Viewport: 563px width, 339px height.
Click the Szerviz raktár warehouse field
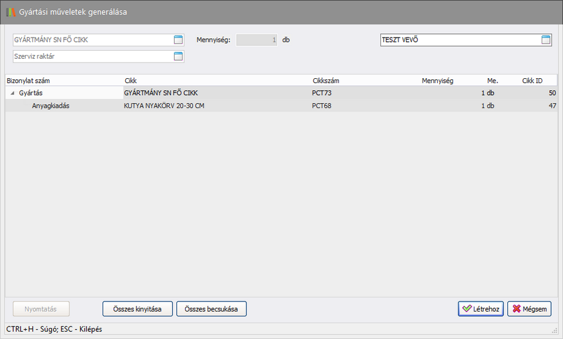[x=91, y=56]
